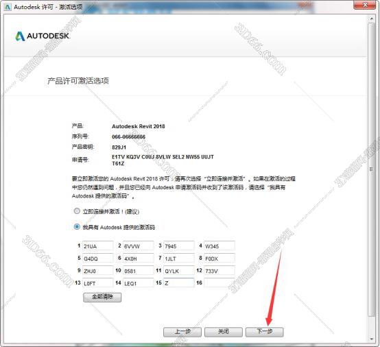Close the Autodesk license window with X

(365, 5)
